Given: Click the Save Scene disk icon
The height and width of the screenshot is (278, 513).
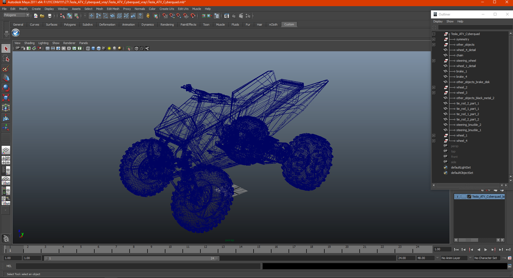Looking at the screenshot, I should pos(49,16).
